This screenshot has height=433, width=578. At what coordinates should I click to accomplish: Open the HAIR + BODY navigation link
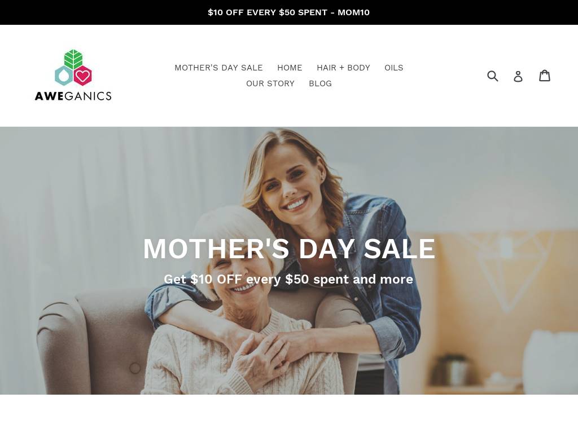click(x=343, y=68)
